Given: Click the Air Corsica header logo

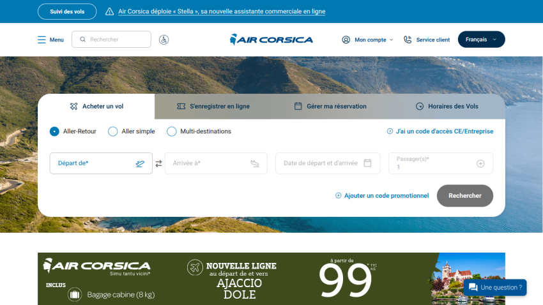Looking at the screenshot, I should point(271,40).
